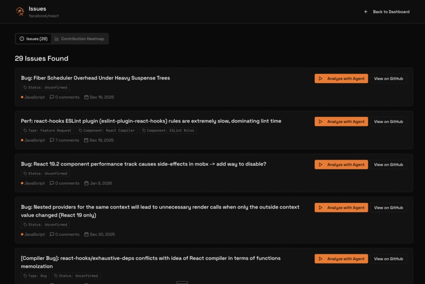Click play icon in mobx issue Analyze button
The height and width of the screenshot is (284, 425).
pyautogui.click(x=321, y=164)
